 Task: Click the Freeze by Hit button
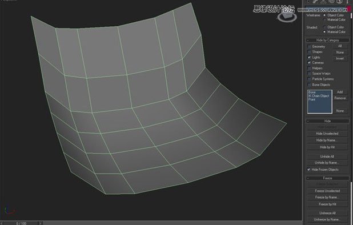pyautogui.click(x=327, y=204)
